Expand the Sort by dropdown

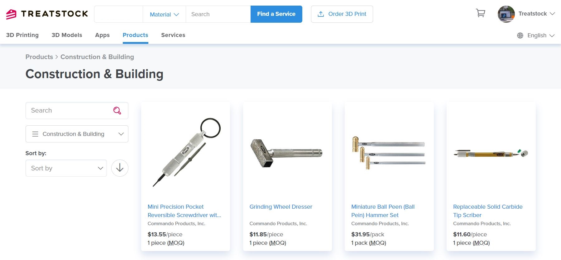66,168
